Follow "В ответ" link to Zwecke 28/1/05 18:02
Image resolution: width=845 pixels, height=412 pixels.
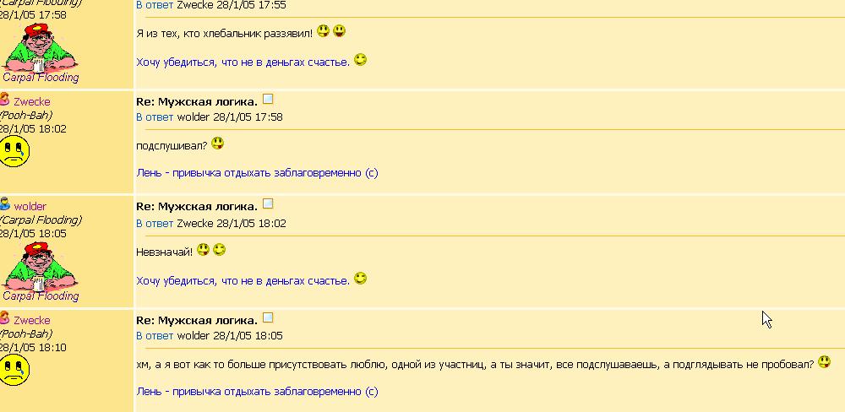pos(155,223)
